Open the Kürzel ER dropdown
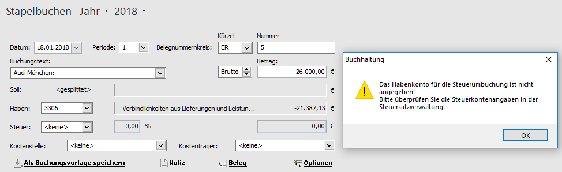This screenshot has width=562, height=172. (246, 48)
